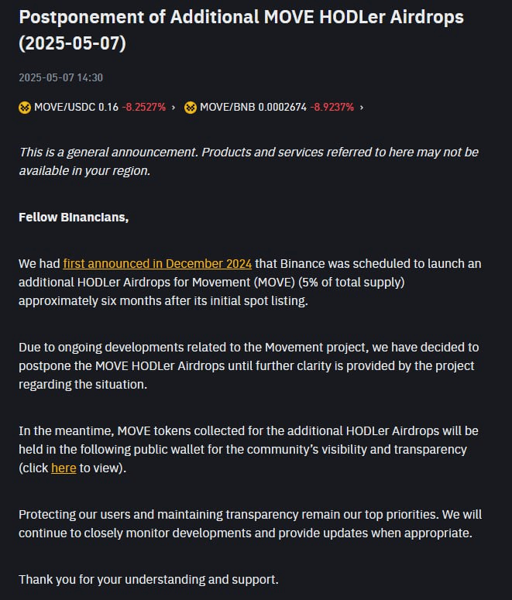512x600 pixels.
Task: Click the "Thank you for your understanding" line
Action: click(x=149, y=580)
